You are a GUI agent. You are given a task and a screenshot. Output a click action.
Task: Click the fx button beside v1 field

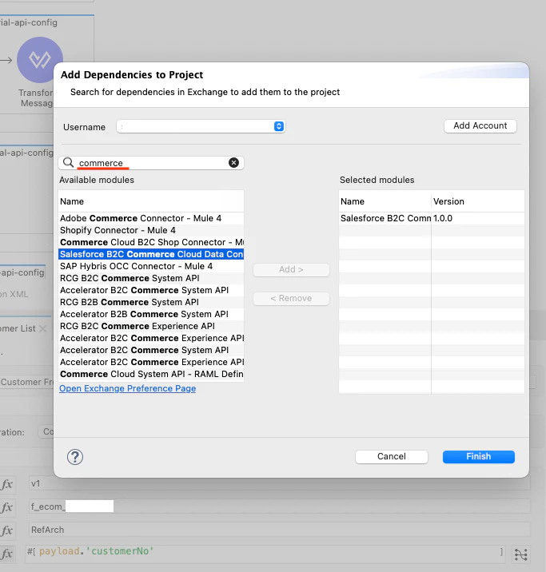(7, 484)
